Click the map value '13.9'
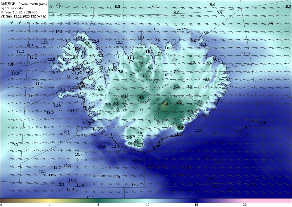Viewport: 292px width, 207px height. click(199, 130)
